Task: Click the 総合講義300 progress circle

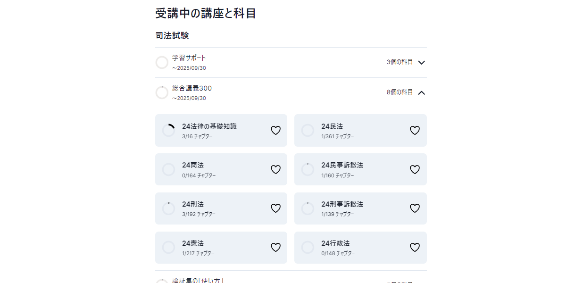Action: (x=162, y=92)
